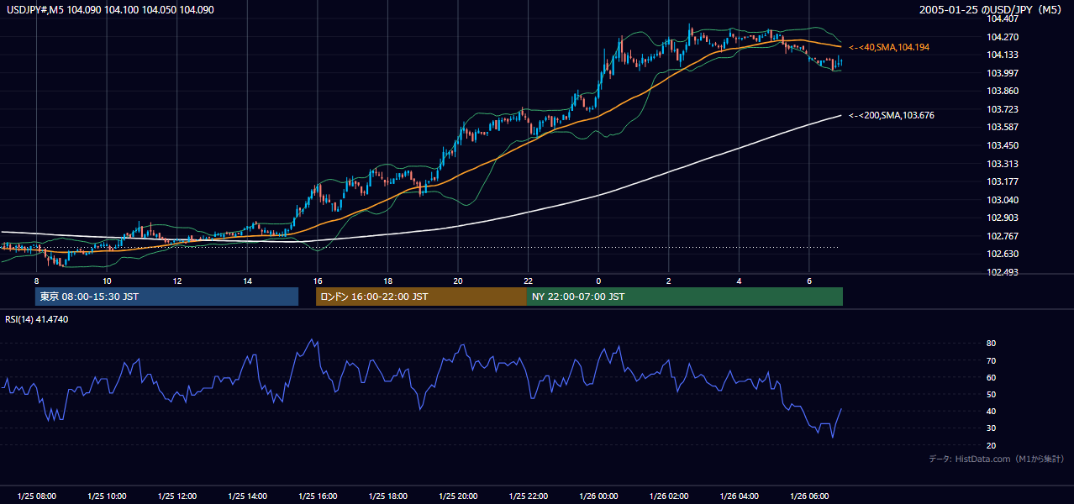Screen dimensions: 1074x504
Task: Click hour tick 0 under price chart
Action: pos(598,281)
